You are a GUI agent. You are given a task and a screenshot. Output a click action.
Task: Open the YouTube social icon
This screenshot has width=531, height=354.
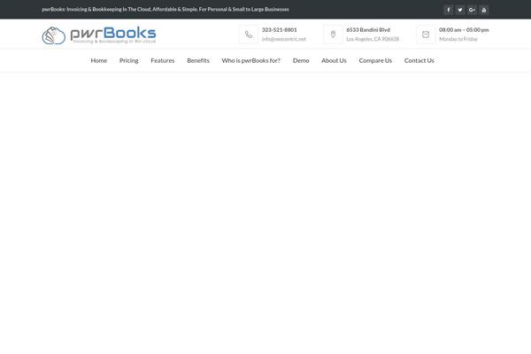(484, 10)
